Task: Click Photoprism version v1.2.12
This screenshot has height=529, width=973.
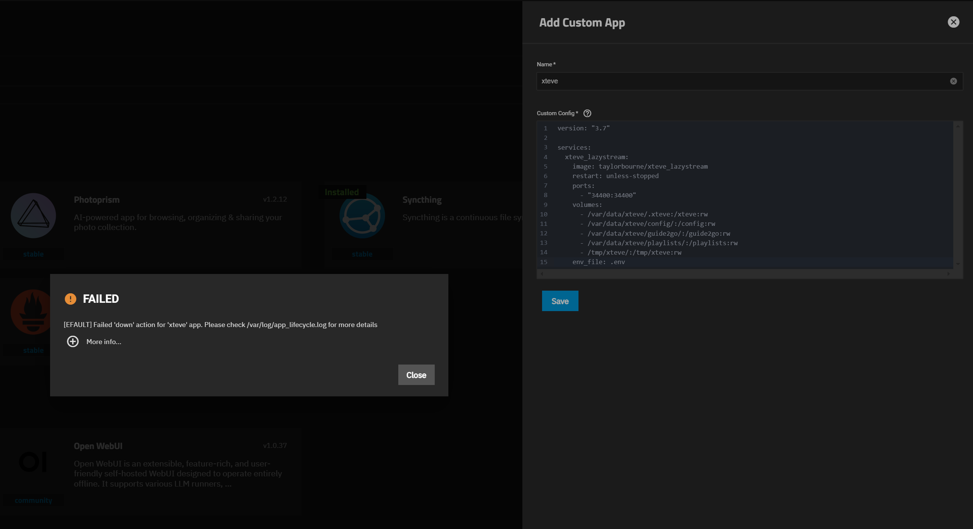Action: [x=275, y=199]
